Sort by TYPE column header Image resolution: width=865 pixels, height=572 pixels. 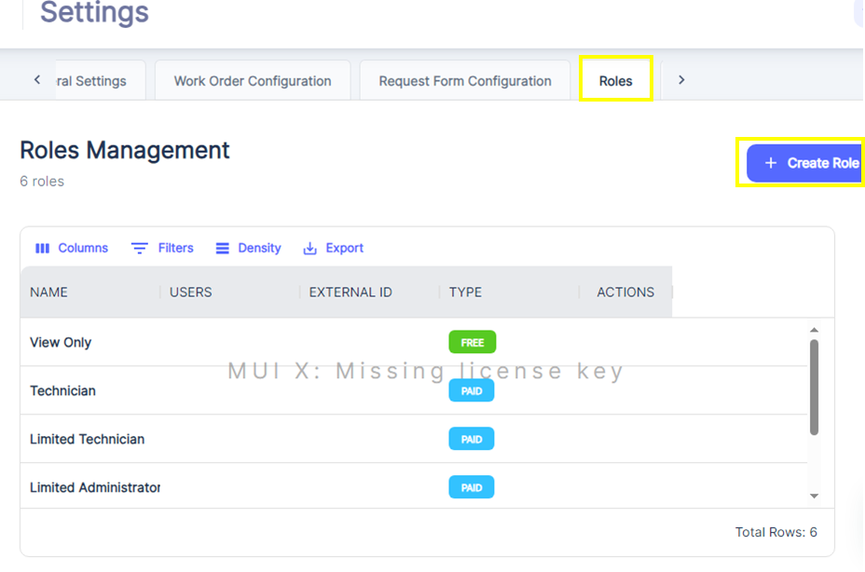click(465, 293)
